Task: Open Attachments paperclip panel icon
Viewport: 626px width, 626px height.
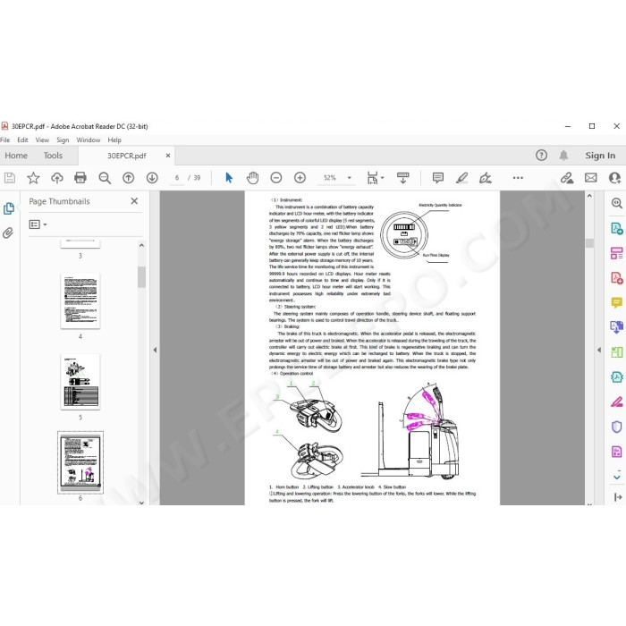Action: [x=8, y=233]
